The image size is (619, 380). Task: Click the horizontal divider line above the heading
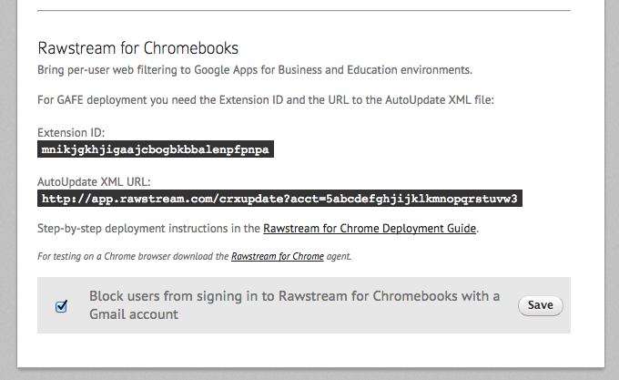(304, 11)
